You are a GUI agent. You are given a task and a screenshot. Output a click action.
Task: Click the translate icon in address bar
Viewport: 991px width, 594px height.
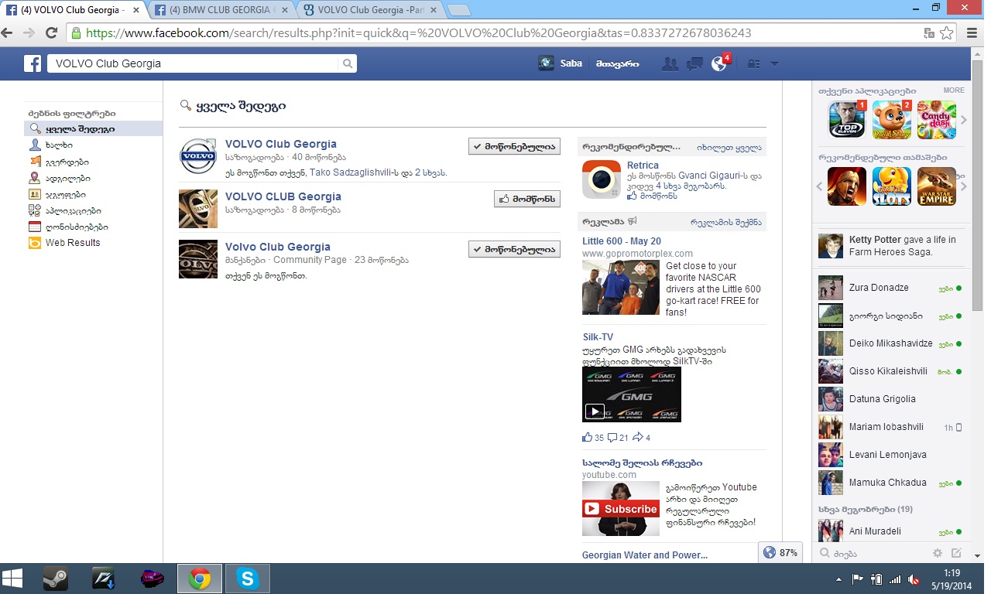coord(929,33)
